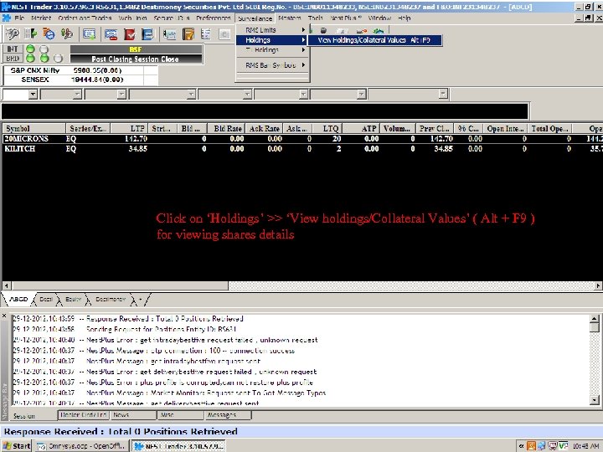Viewport: 603px width, 452px height.
Task: Click the window with green arrow icon
Action: click(x=90, y=34)
